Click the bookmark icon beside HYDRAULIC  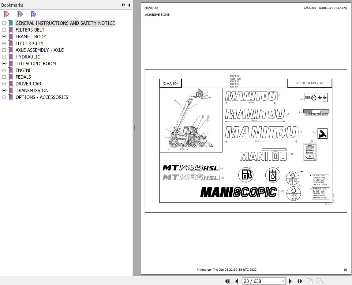tap(10, 57)
